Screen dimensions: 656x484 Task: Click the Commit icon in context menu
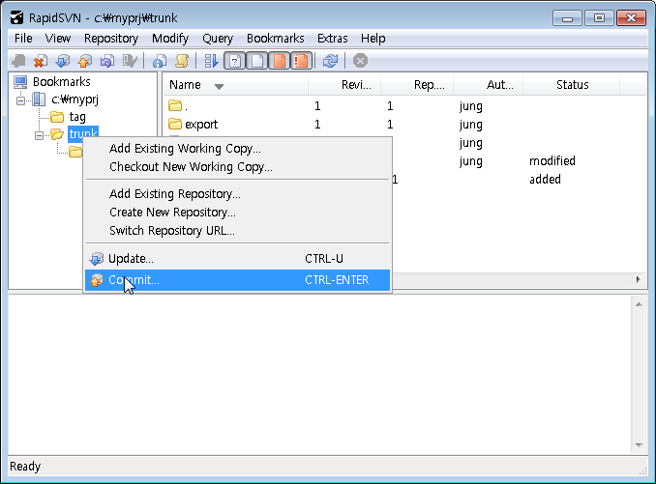(x=97, y=280)
